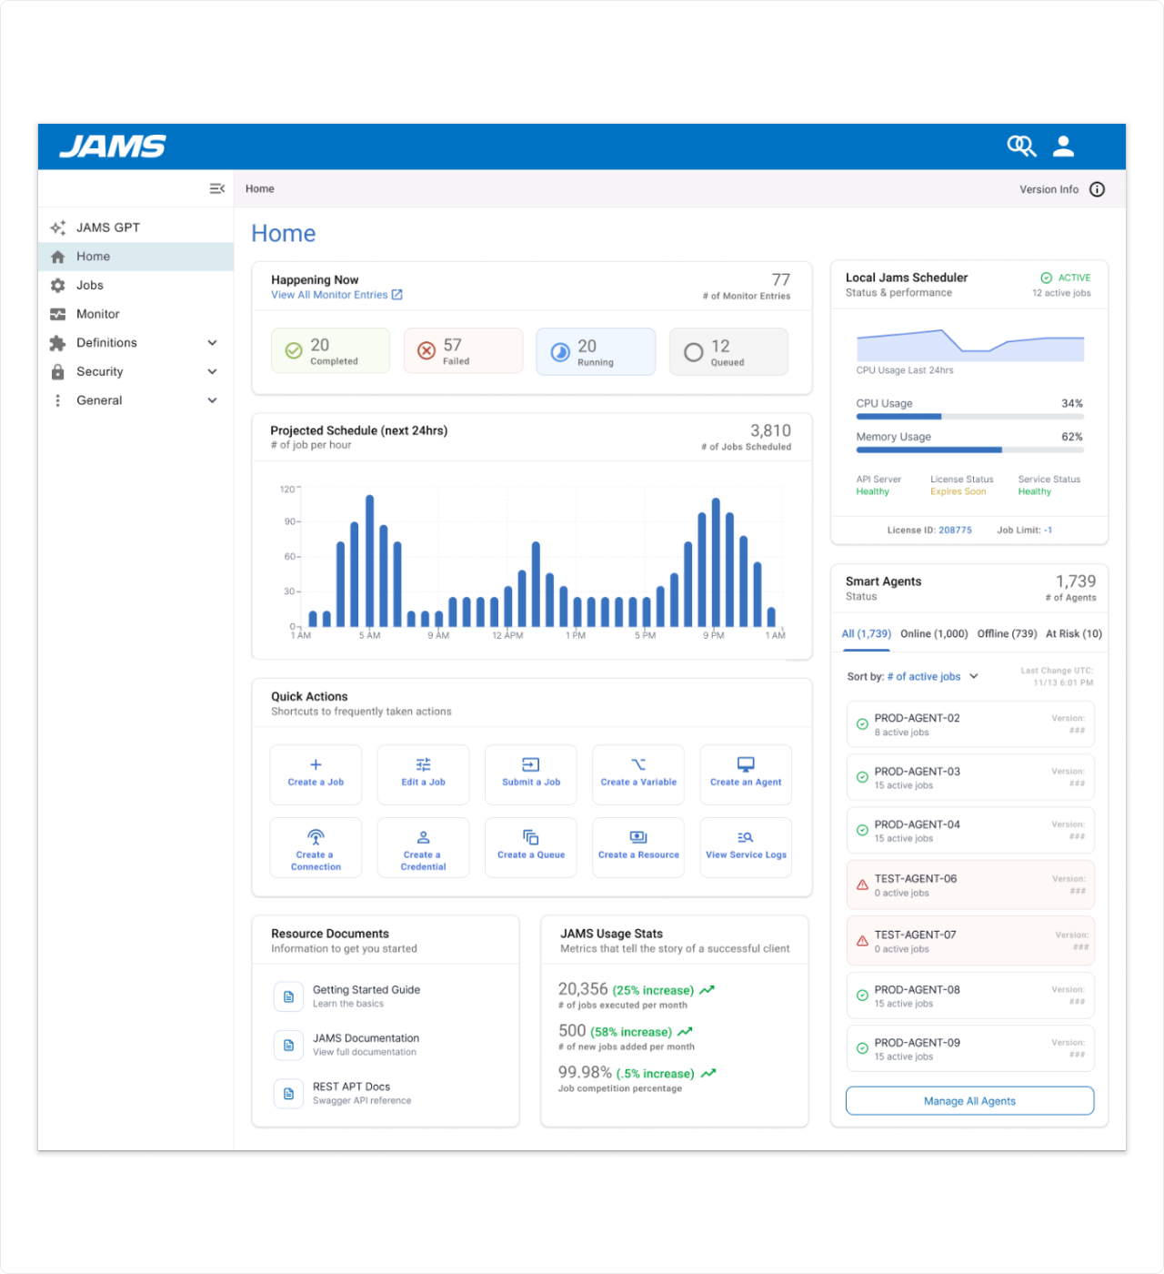Click the search icon in the header
The width and height of the screenshot is (1164, 1274).
pyautogui.click(x=1020, y=146)
